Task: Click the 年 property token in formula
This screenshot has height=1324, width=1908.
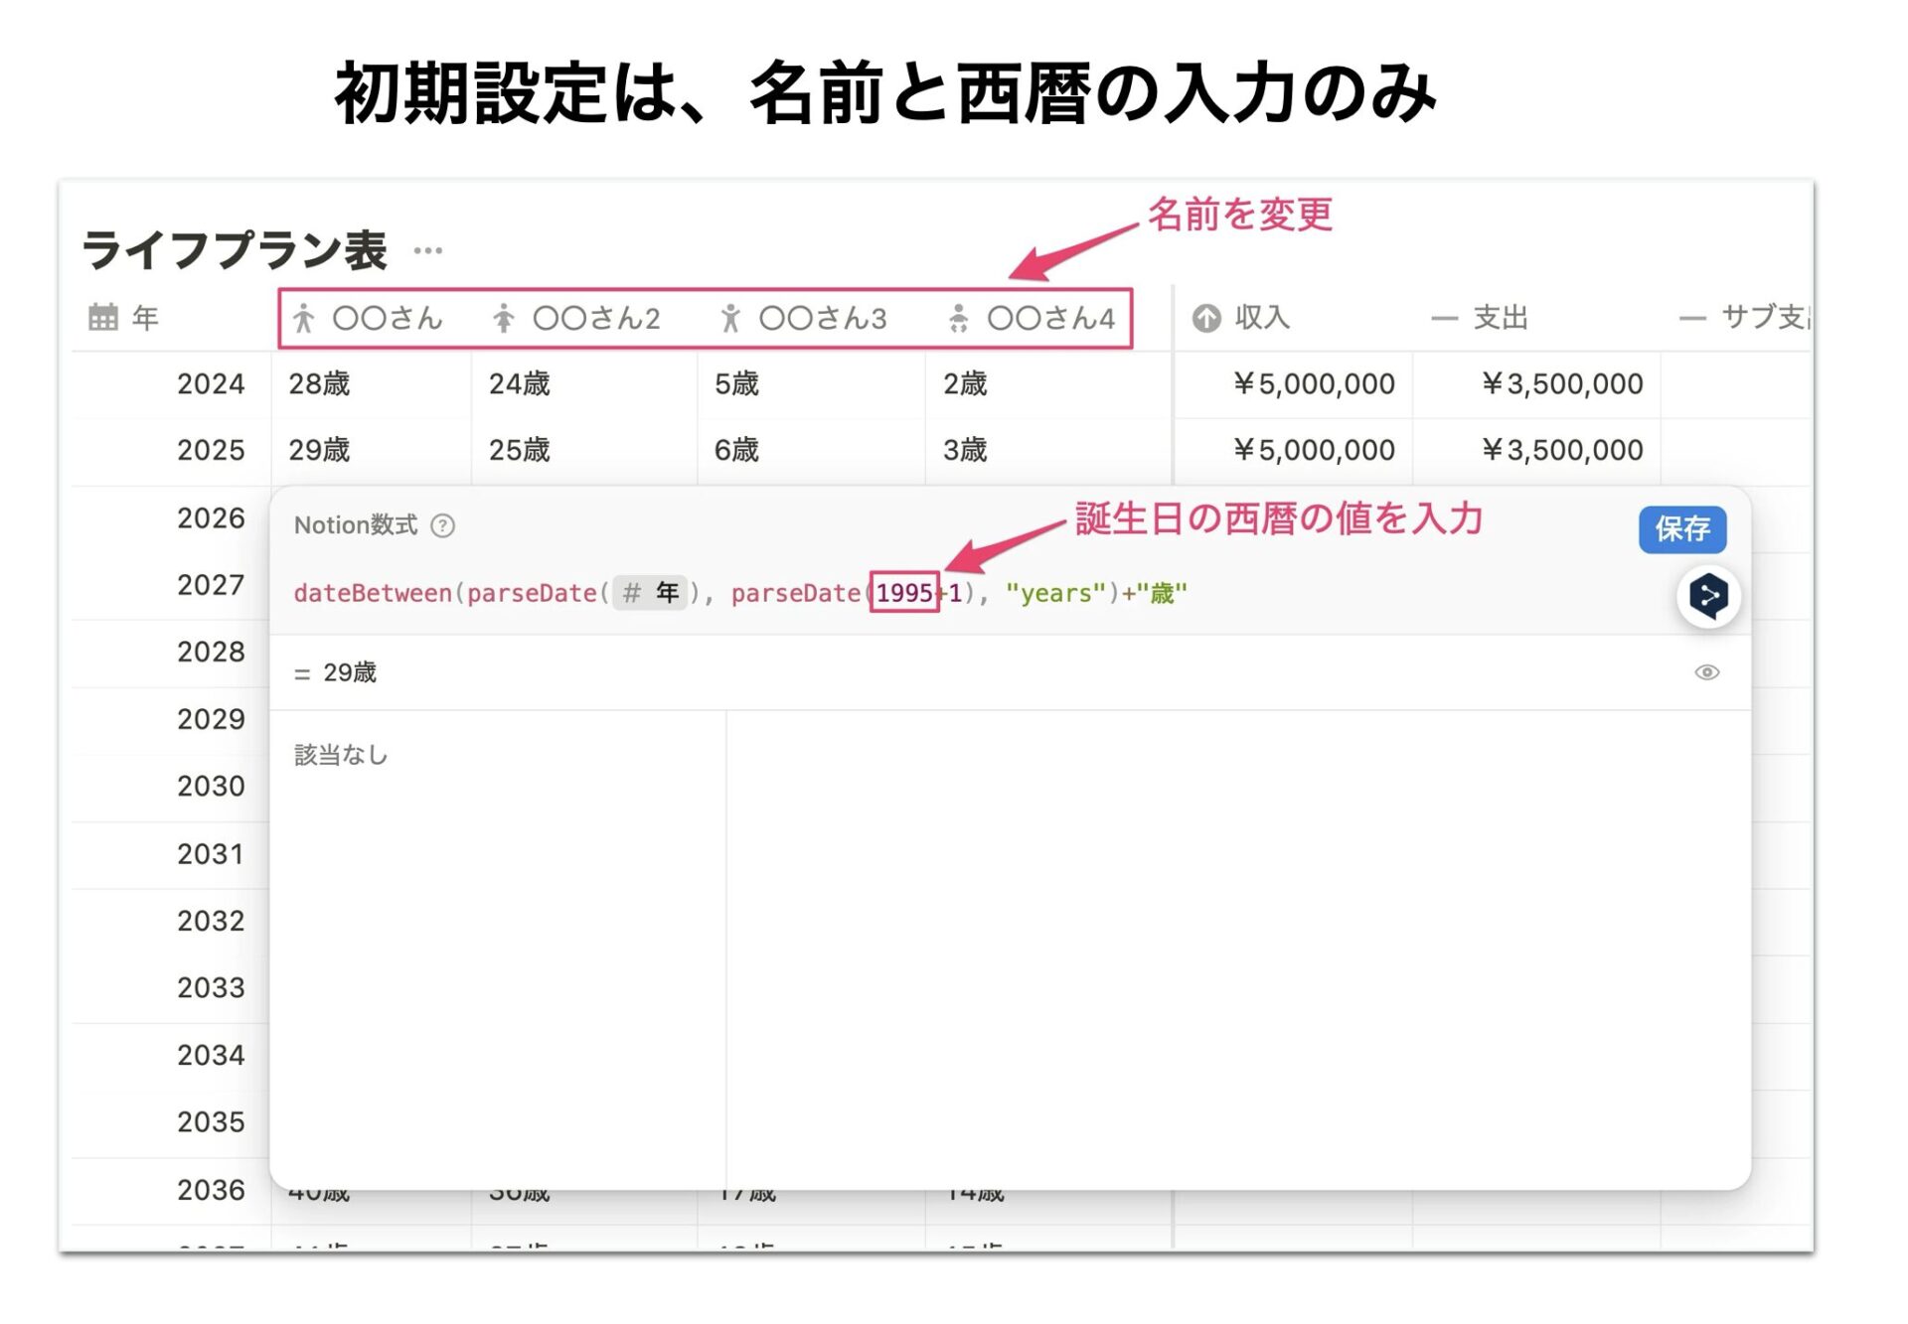Action: (x=650, y=593)
